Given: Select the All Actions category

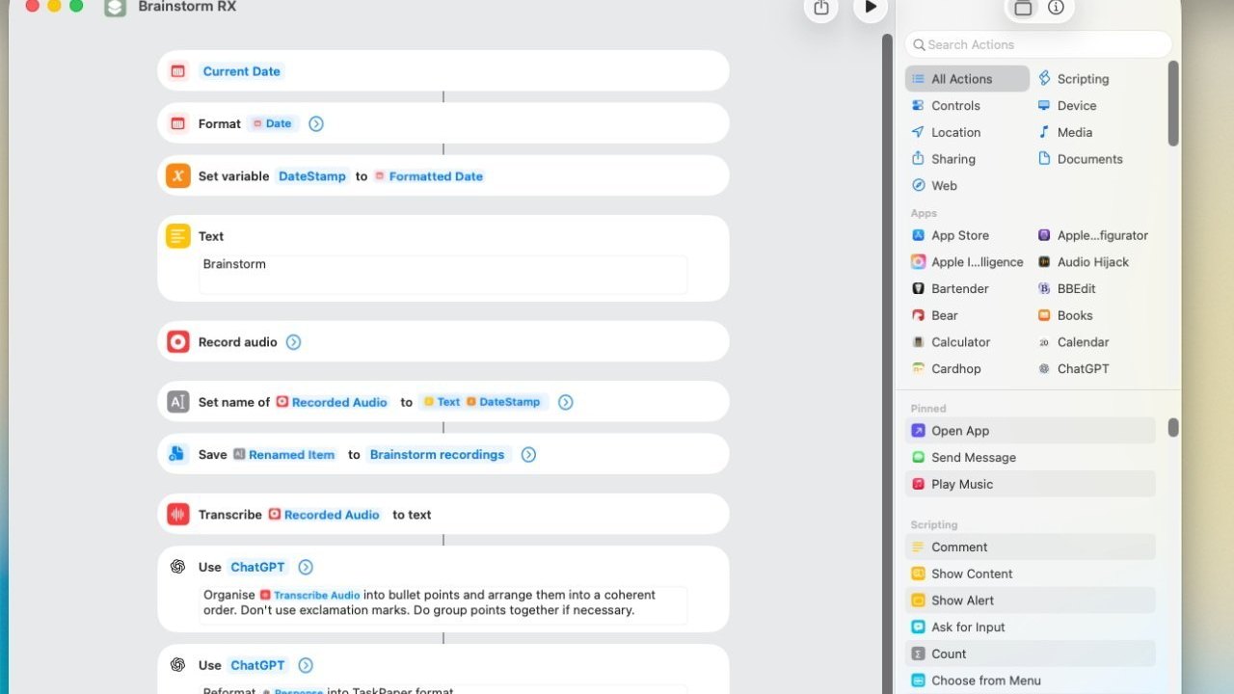Looking at the screenshot, I should tap(967, 79).
